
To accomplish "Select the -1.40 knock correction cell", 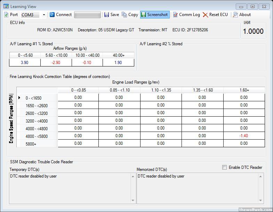I will coord(244,136).
